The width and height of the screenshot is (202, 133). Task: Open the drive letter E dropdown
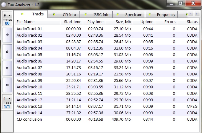point(7,15)
